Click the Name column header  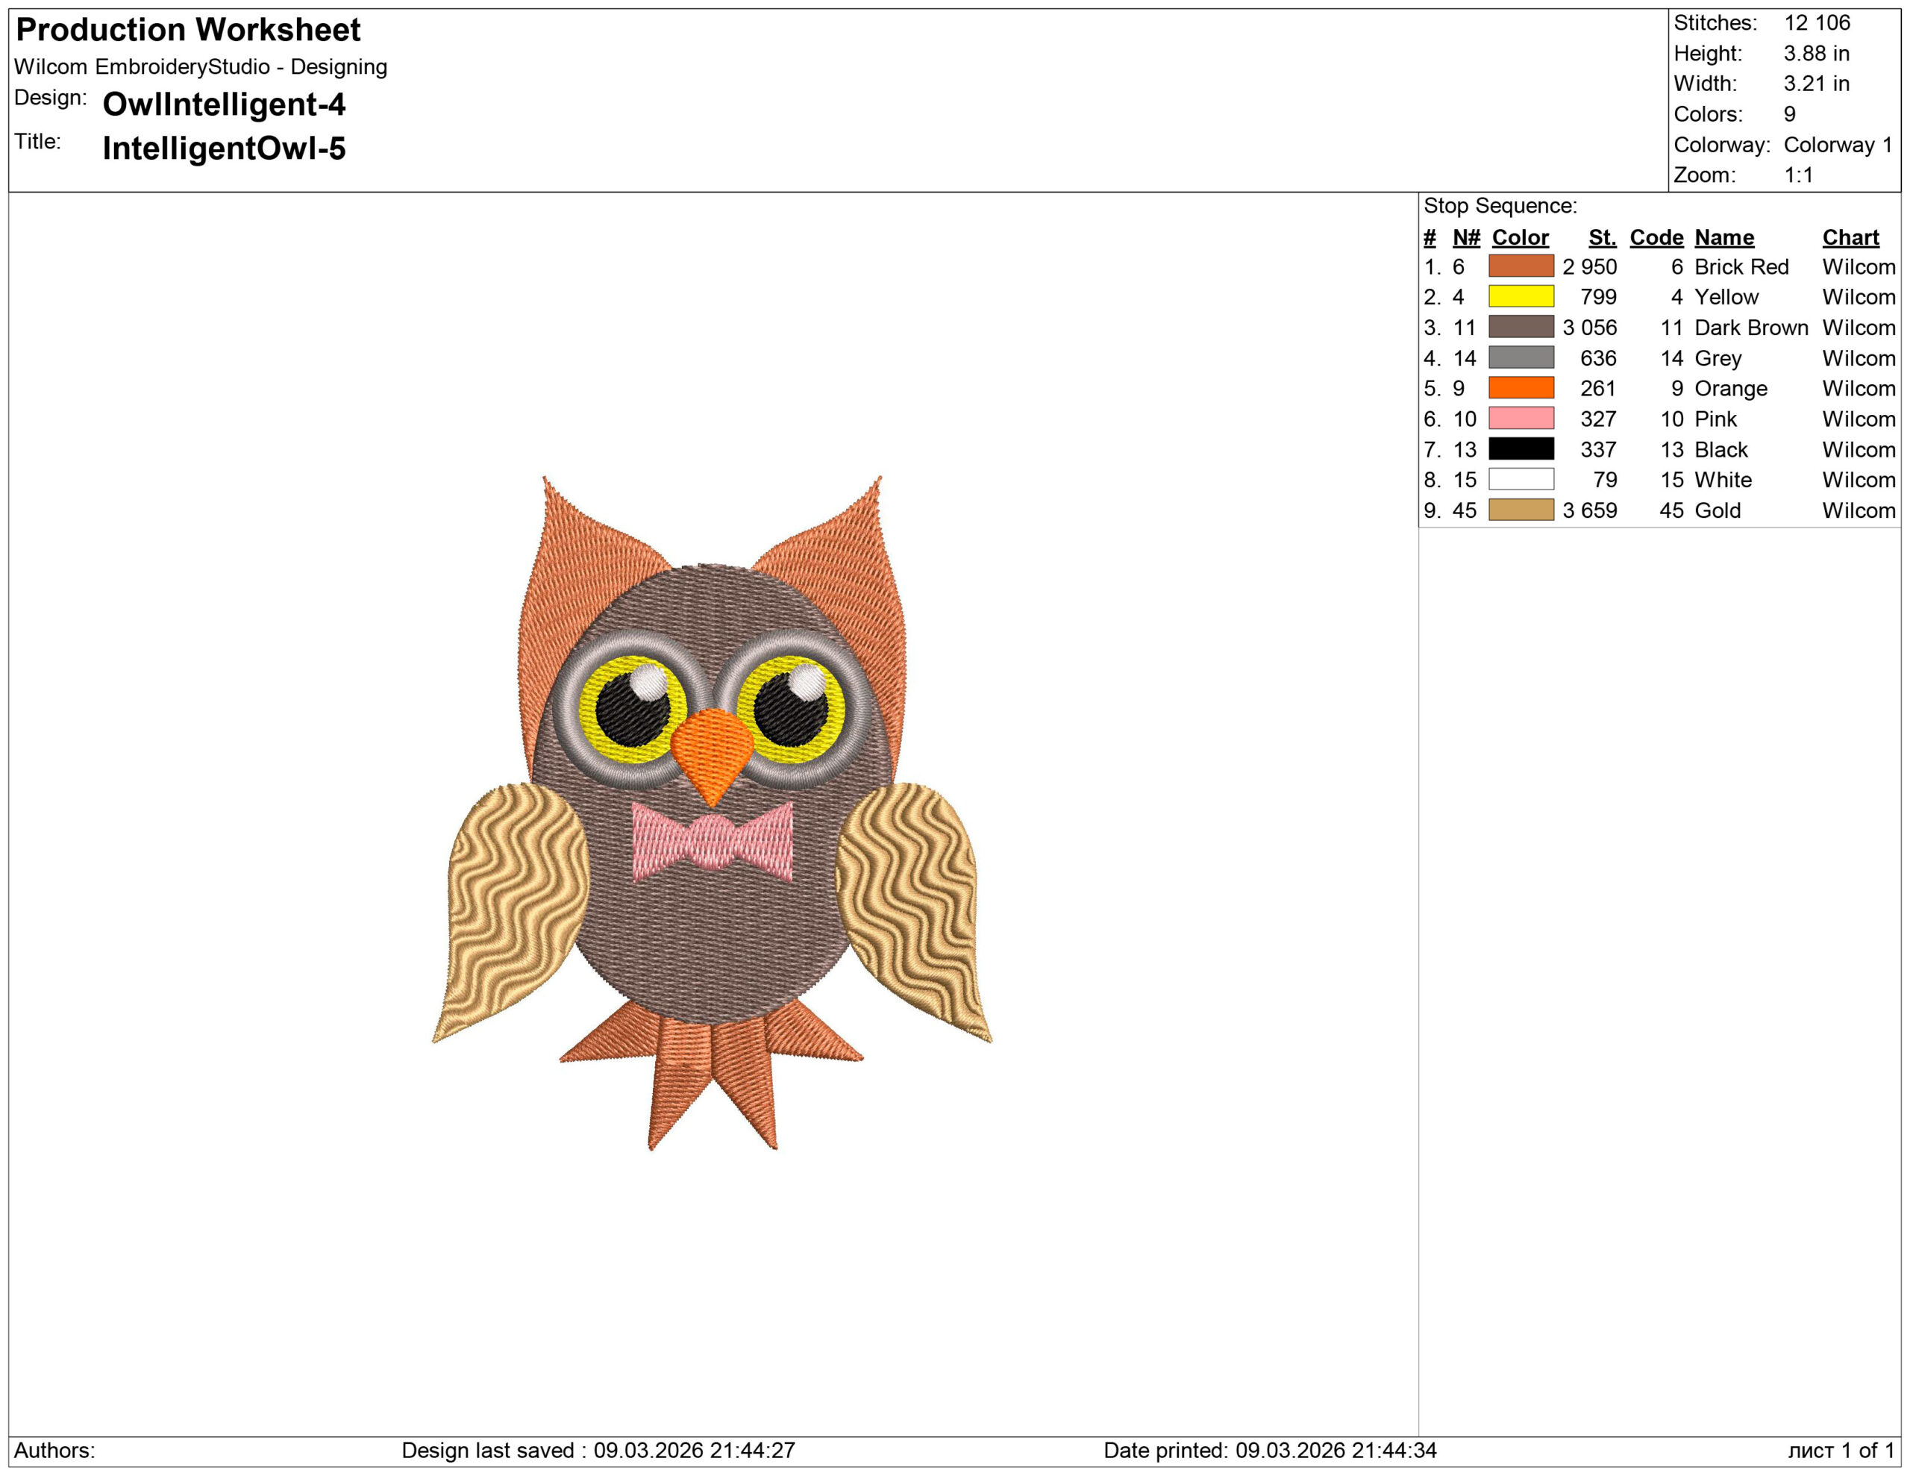[x=1723, y=237]
